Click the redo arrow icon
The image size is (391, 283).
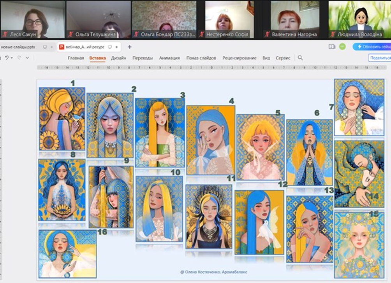coord(19,58)
